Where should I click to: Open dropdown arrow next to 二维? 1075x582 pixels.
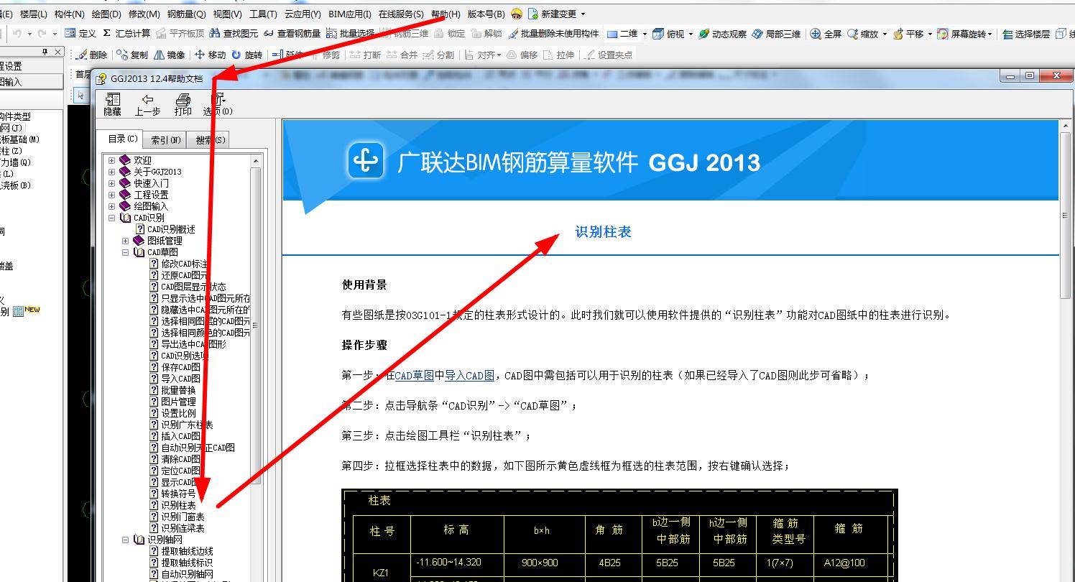pos(645,34)
